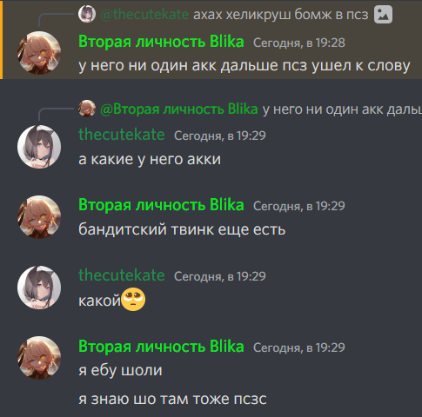Open thecutekate avatar beside а какие у него акки
The image size is (422, 417).
coord(39,147)
